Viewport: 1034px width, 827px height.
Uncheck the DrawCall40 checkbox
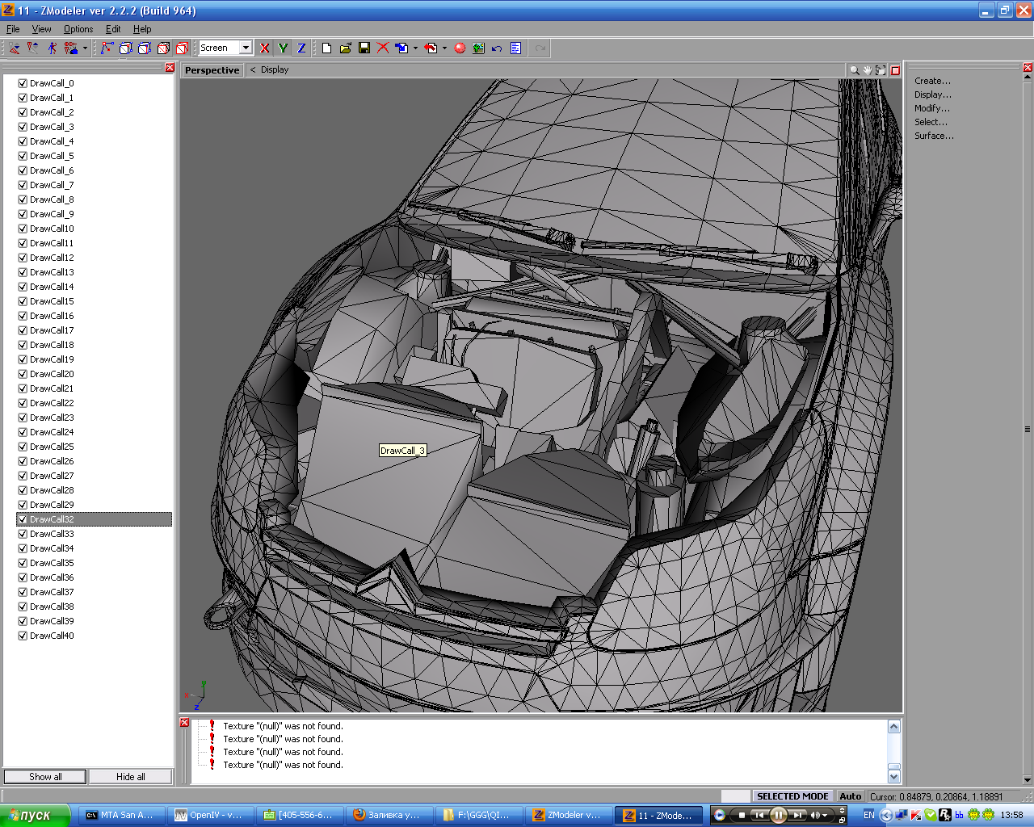click(x=23, y=636)
